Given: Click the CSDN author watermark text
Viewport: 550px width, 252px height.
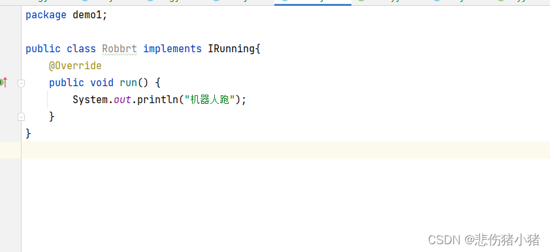Looking at the screenshot, I should point(484,240).
